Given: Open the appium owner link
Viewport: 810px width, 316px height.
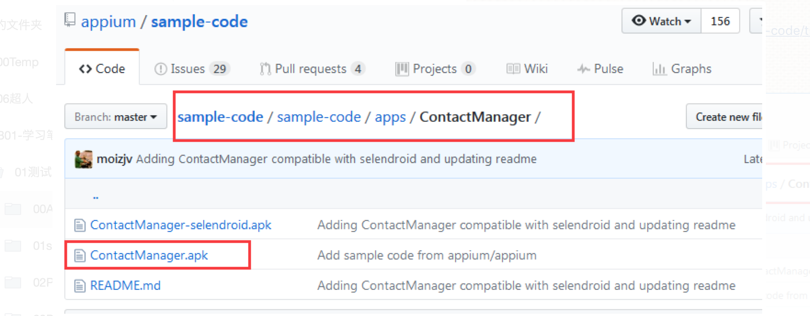Looking at the screenshot, I should click(x=108, y=22).
